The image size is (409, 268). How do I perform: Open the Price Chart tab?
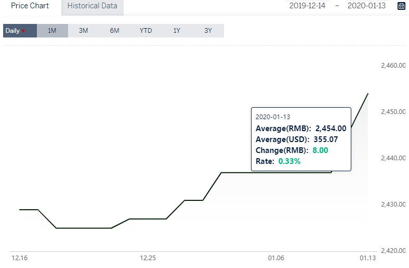click(30, 6)
